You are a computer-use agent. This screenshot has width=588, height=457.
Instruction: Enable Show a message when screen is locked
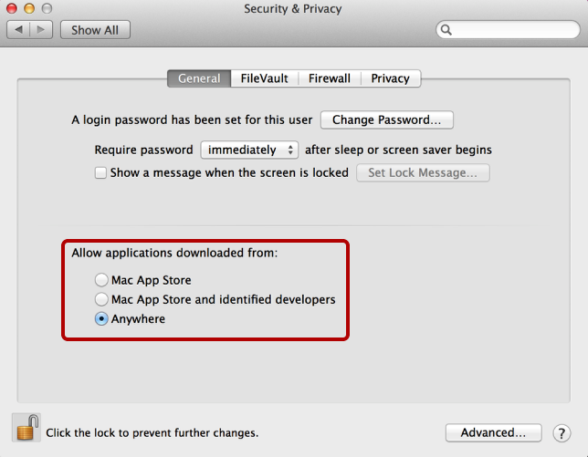(x=101, y=172)
